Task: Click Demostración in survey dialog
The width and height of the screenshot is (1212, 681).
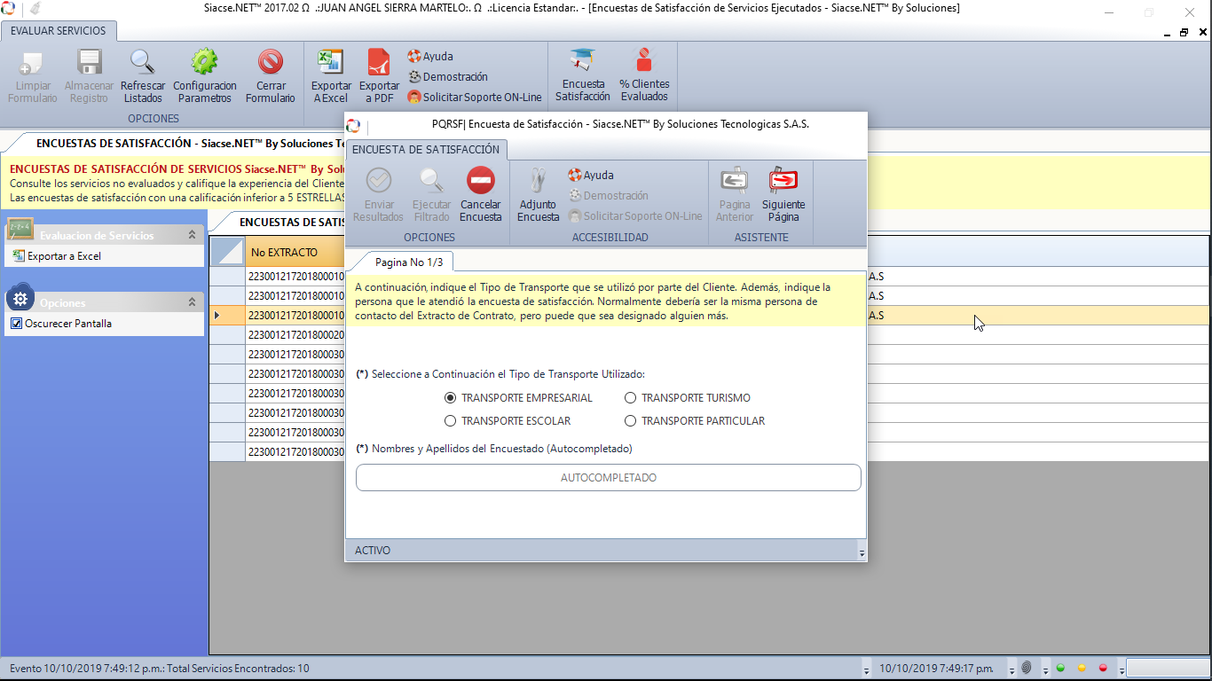Action: click(609, 195)
